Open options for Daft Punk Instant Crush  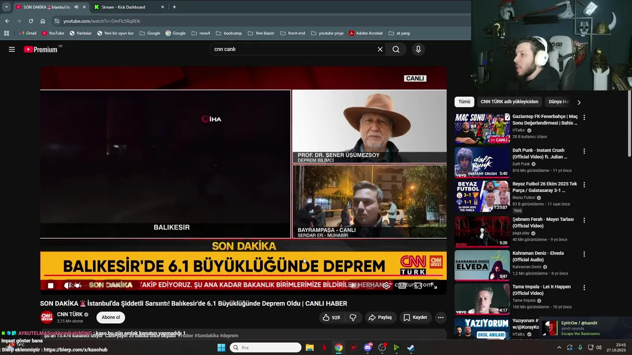584,151
